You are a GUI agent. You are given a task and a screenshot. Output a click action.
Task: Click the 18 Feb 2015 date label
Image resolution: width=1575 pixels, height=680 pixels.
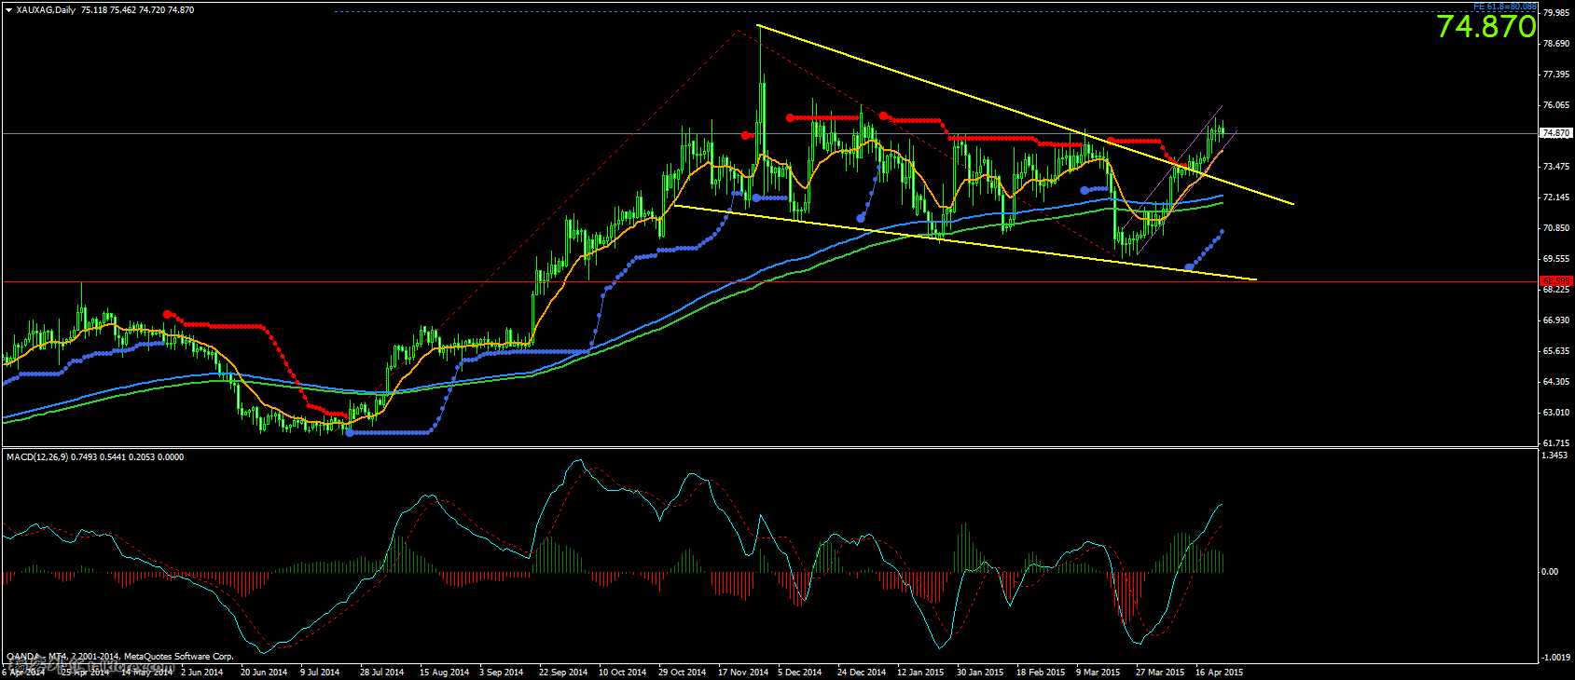coord(1041,672)
